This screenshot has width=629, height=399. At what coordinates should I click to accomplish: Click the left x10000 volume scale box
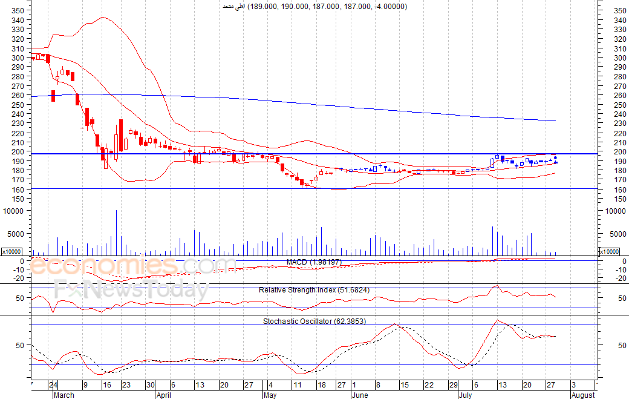coord(11,251)
